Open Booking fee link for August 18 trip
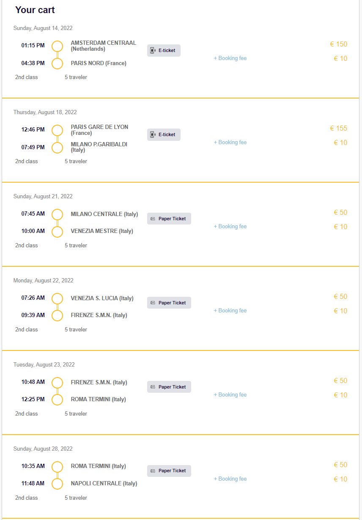The width and height of the screenshot is (362, 520). pyautogui.click(x=230, y=142)
